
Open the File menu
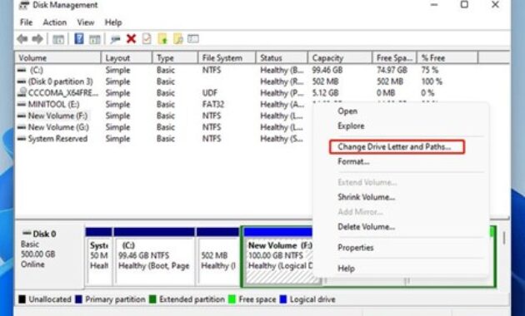pyautogui.click(x=26, y=22)
